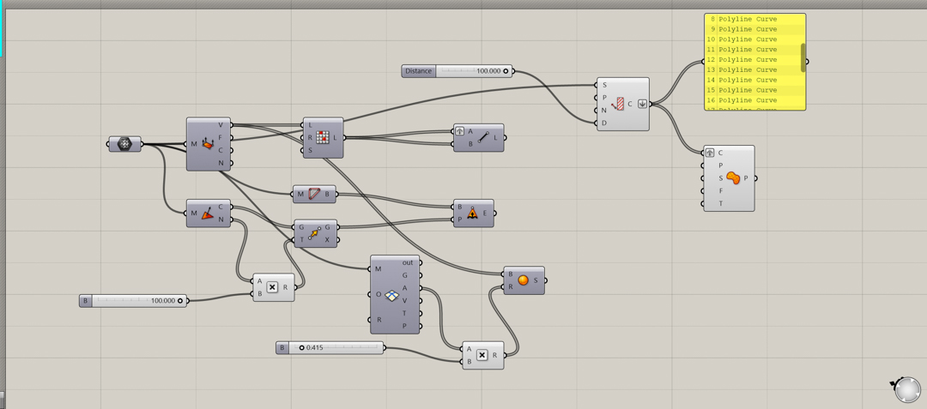Image resolution: width=927 pixels, height=409 pixels.
Task: Click the 0.415 slider grip
Action: point(302,347)
